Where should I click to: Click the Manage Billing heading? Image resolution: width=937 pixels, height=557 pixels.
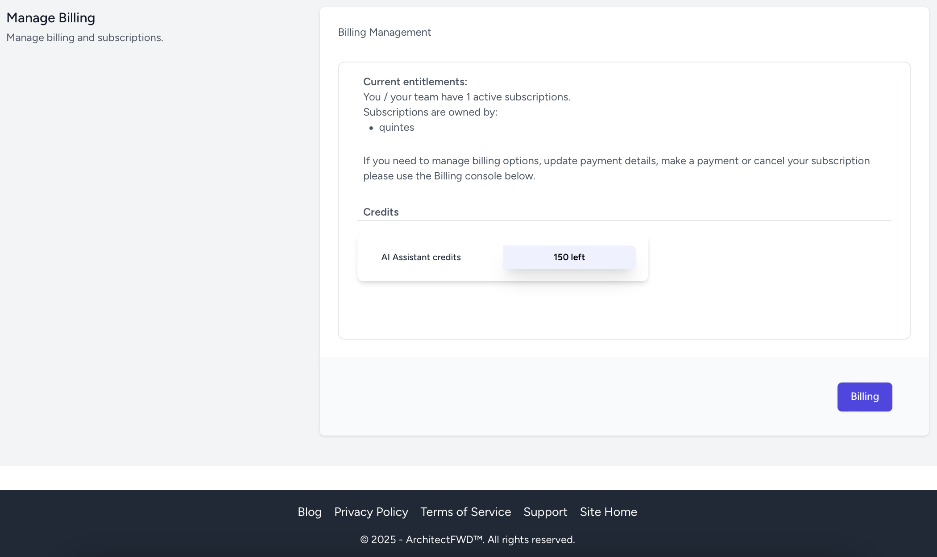point(51,18)
